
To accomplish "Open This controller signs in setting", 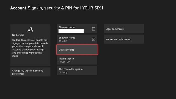I will click(77, 71).
